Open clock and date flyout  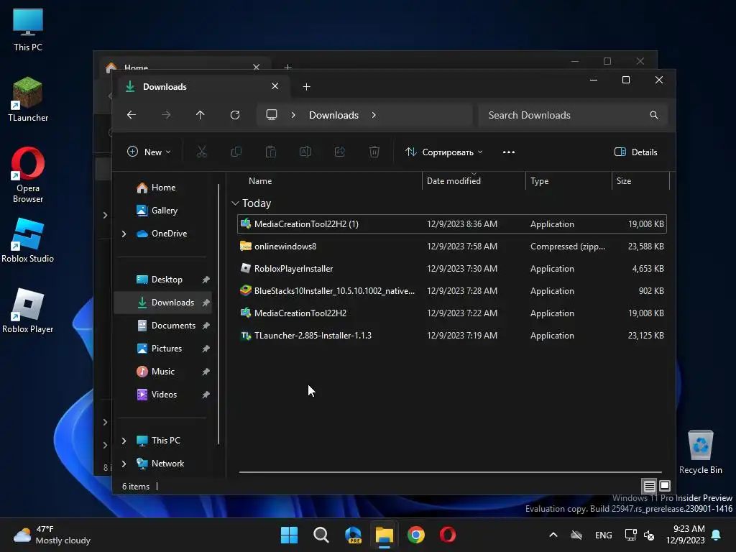pyautogui.click(x=685, y=535)
